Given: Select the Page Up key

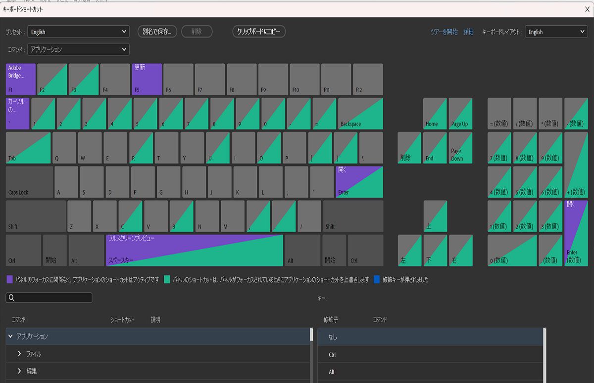Looking at the screenshot, I should (x=460, y=114).
